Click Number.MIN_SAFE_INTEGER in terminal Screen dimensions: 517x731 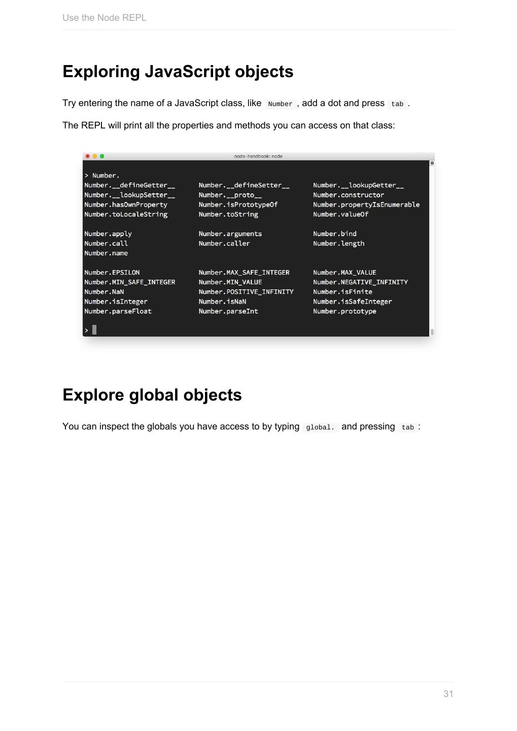tap(130, 282)
